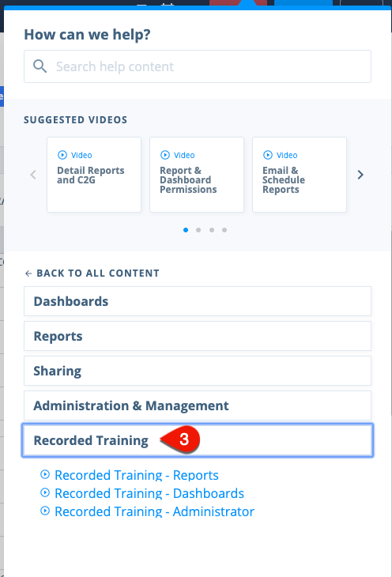Expand the Dashboards help section
This screenshot has height=577, width=392.
click(x=198, y=301)
